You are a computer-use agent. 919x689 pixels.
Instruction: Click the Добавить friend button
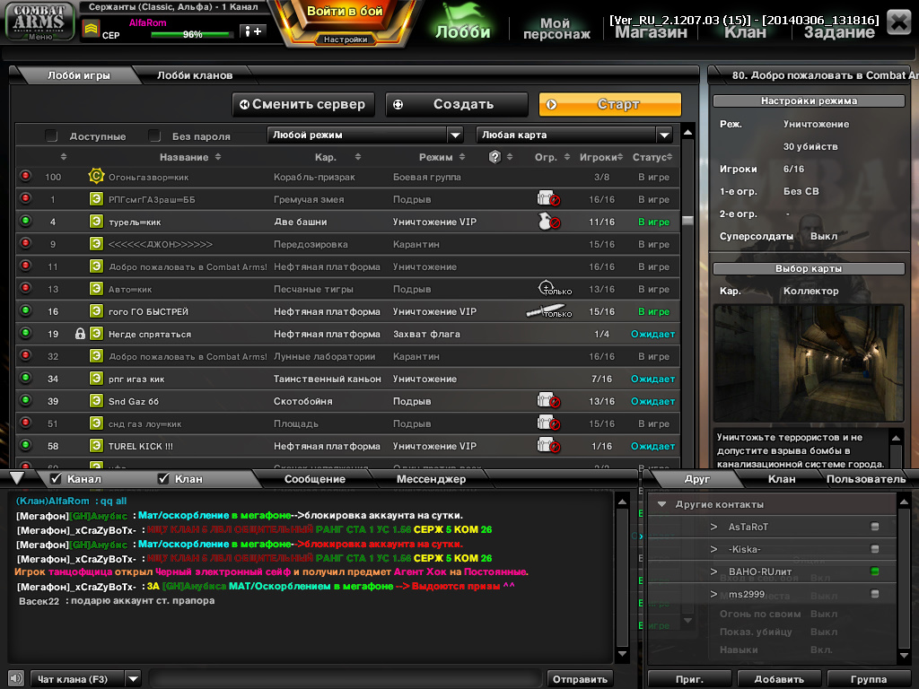(x=779, y=679)
